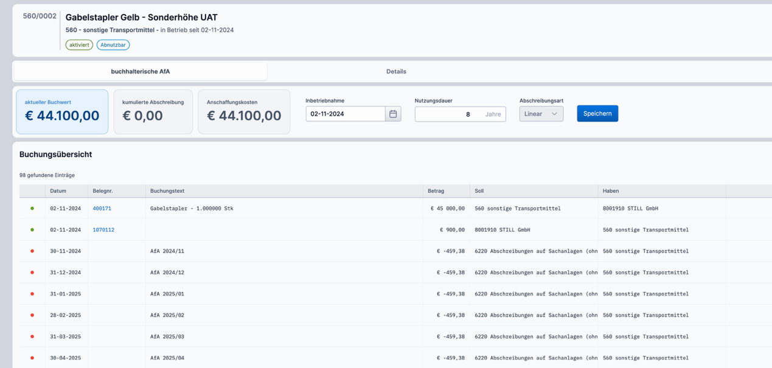Screen dimensions: 772x368
Task: Click the Nutzungsdauer years input field
Action: coord(449,114)
